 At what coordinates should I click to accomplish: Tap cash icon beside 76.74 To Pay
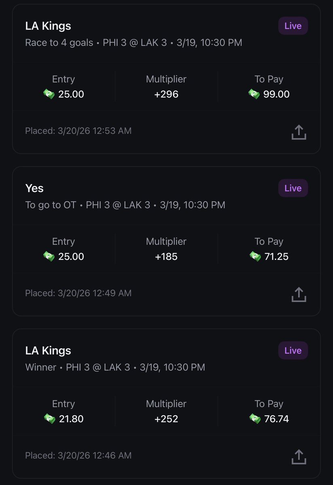pos(255,419)
